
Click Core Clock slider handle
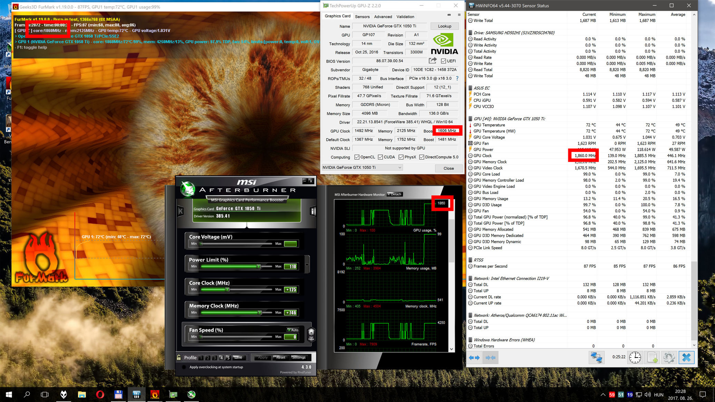click(x=228, y=290)
